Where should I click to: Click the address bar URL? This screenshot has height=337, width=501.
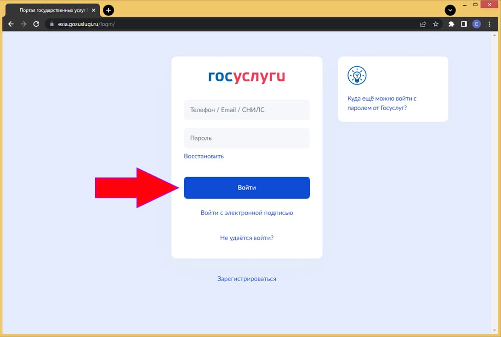click(86, 24)
